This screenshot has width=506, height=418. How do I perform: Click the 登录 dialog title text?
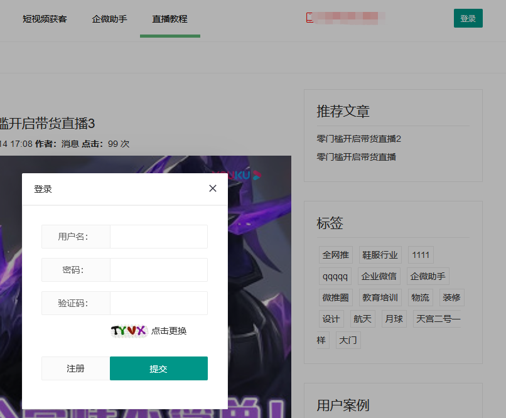(x=43, y=189)
